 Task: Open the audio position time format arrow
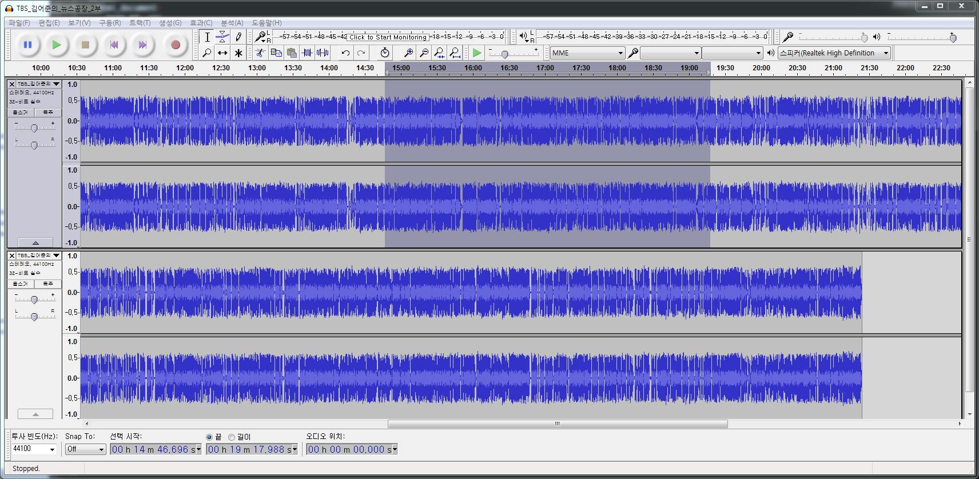[x=395, y=449]
